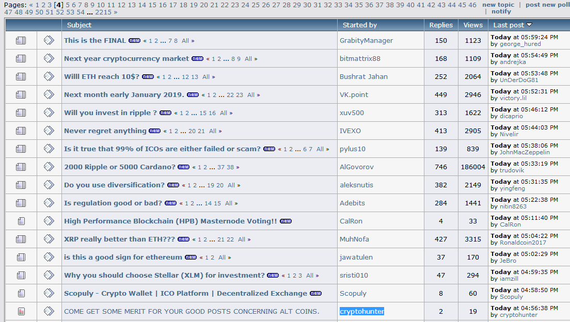This screenshot has height=322, width=570.
Task: Click the diamond icon for 'Is regulation good or bad?'
Action: pos(49,203)
